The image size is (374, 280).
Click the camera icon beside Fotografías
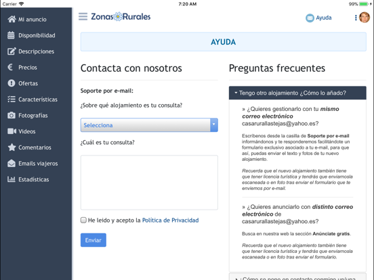coord(12,115)
